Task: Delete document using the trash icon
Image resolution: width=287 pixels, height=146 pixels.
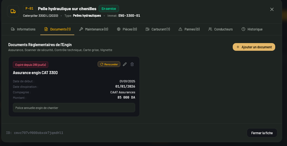Action: point(132,64)
